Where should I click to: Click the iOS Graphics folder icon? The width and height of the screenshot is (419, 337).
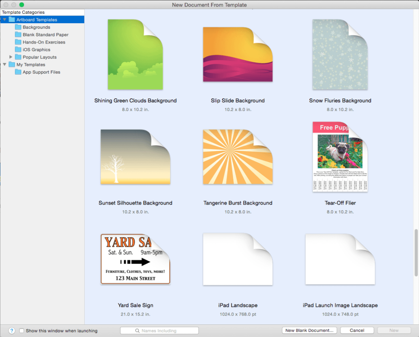click(x=18, y=49)
